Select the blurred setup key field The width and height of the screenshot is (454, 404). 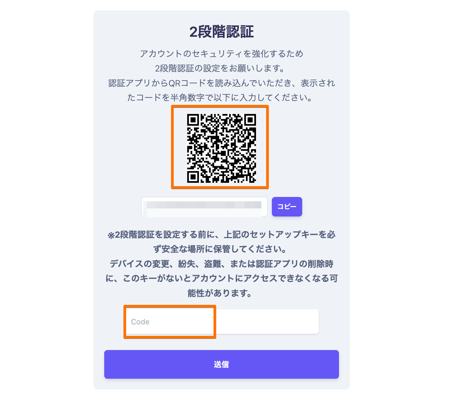click(204, 207)
